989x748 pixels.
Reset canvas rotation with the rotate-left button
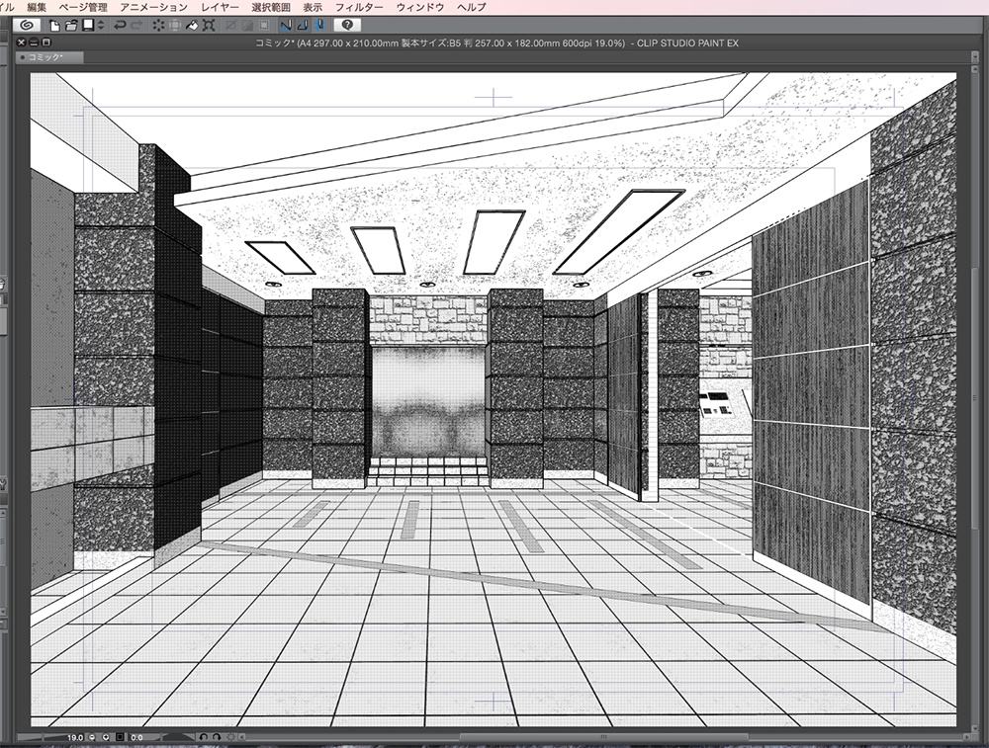coord(204,737)
